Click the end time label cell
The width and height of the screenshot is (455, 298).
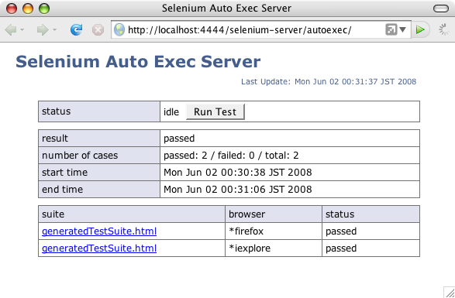[99, 190]
